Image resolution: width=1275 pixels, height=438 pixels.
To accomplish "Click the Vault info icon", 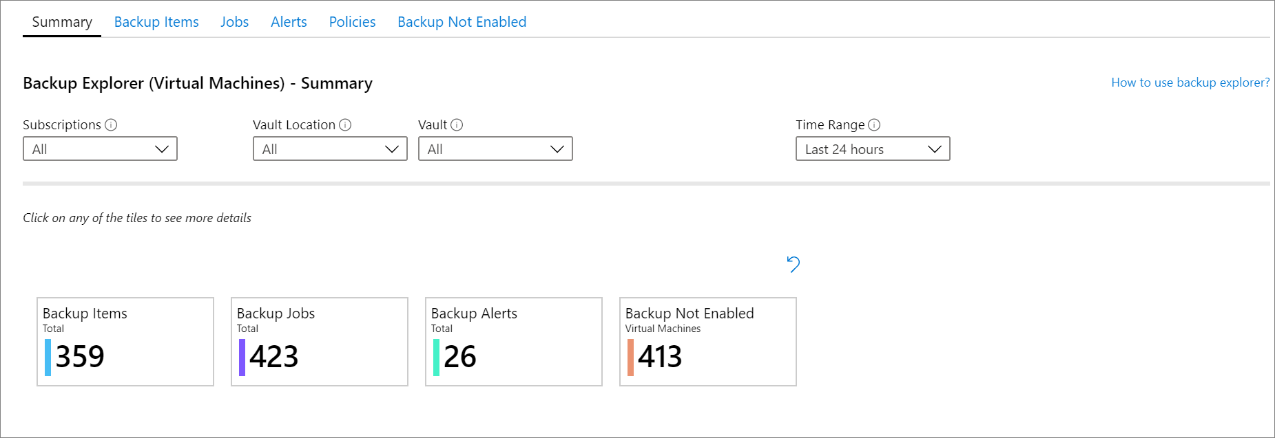I will [x=457, y=125].
